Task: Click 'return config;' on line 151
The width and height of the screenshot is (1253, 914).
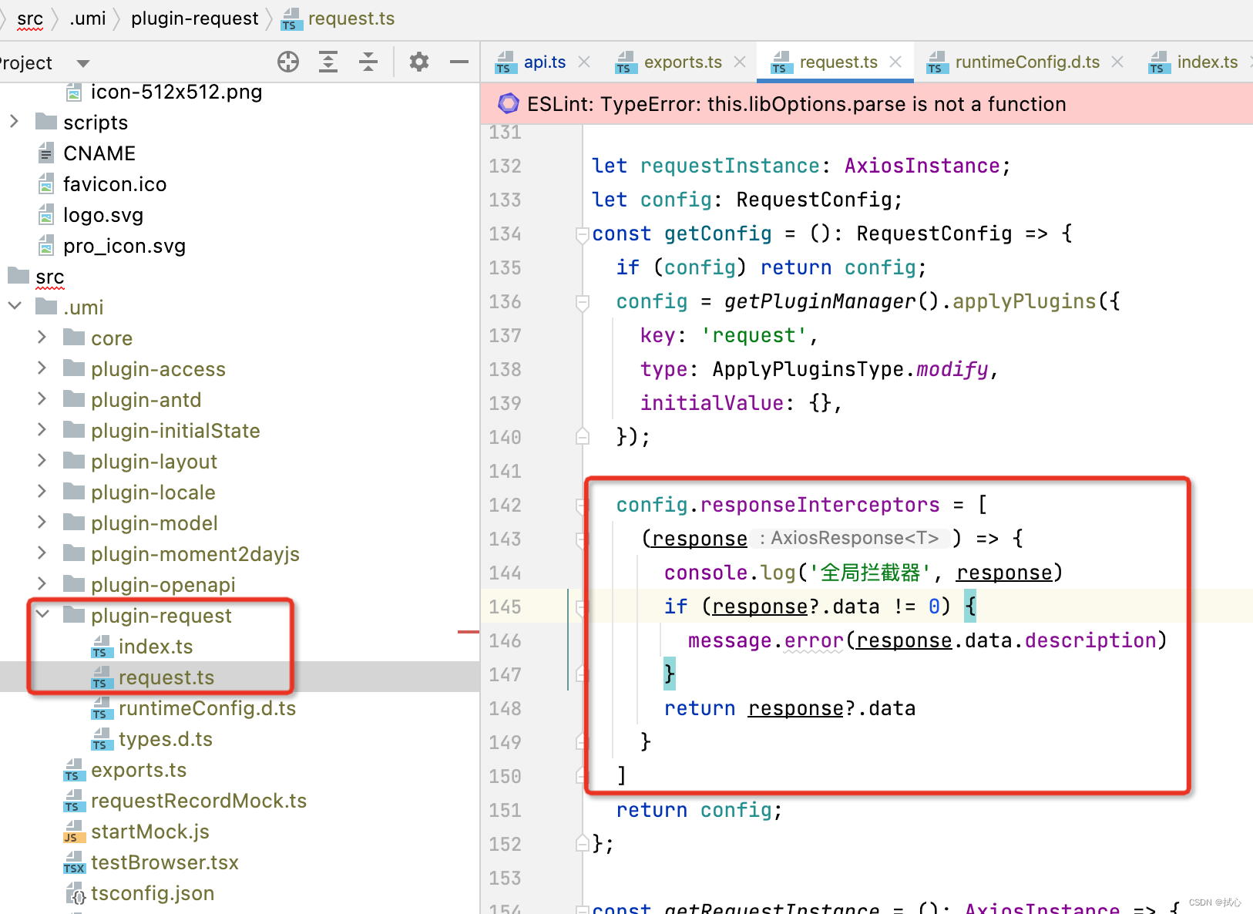Action: click(x=699, y=810)
